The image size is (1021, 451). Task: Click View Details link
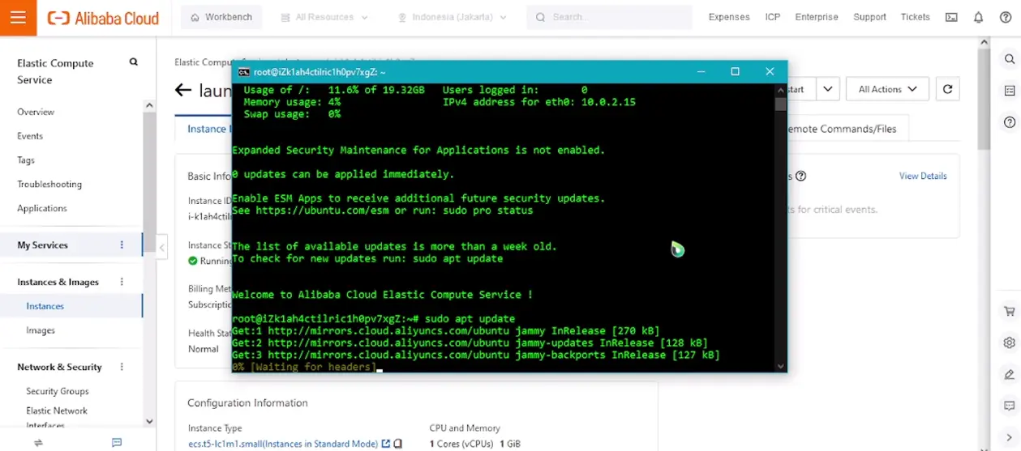click(923, 176)
